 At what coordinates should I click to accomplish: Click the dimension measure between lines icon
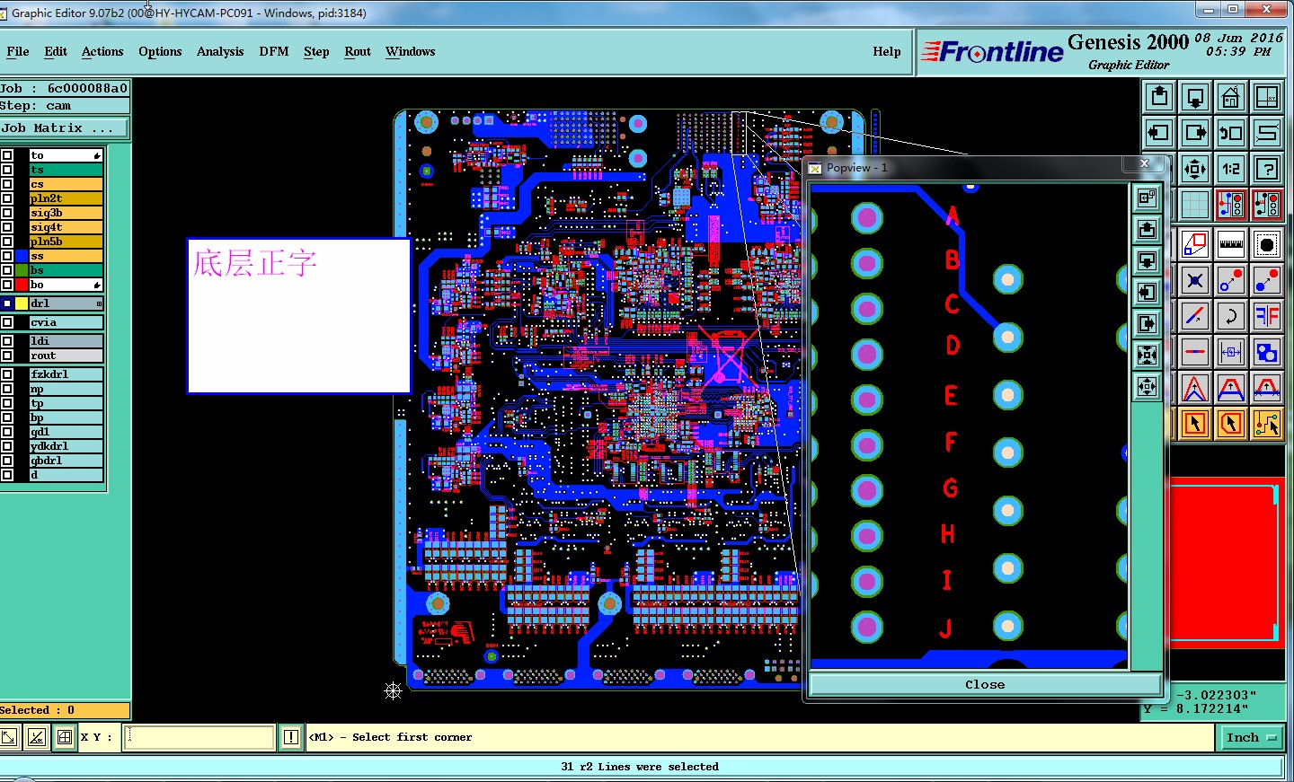(1230, 352)
